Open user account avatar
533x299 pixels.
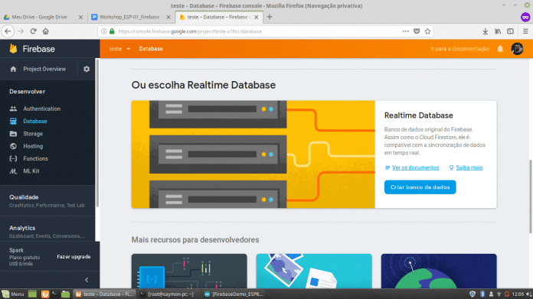pyautogui.click(x=518, y=49)
